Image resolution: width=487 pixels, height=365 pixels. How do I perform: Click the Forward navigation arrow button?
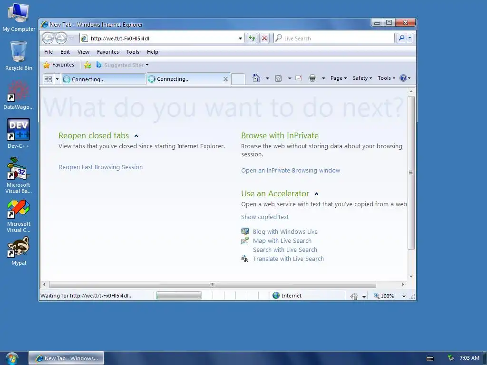coord(61,38)
